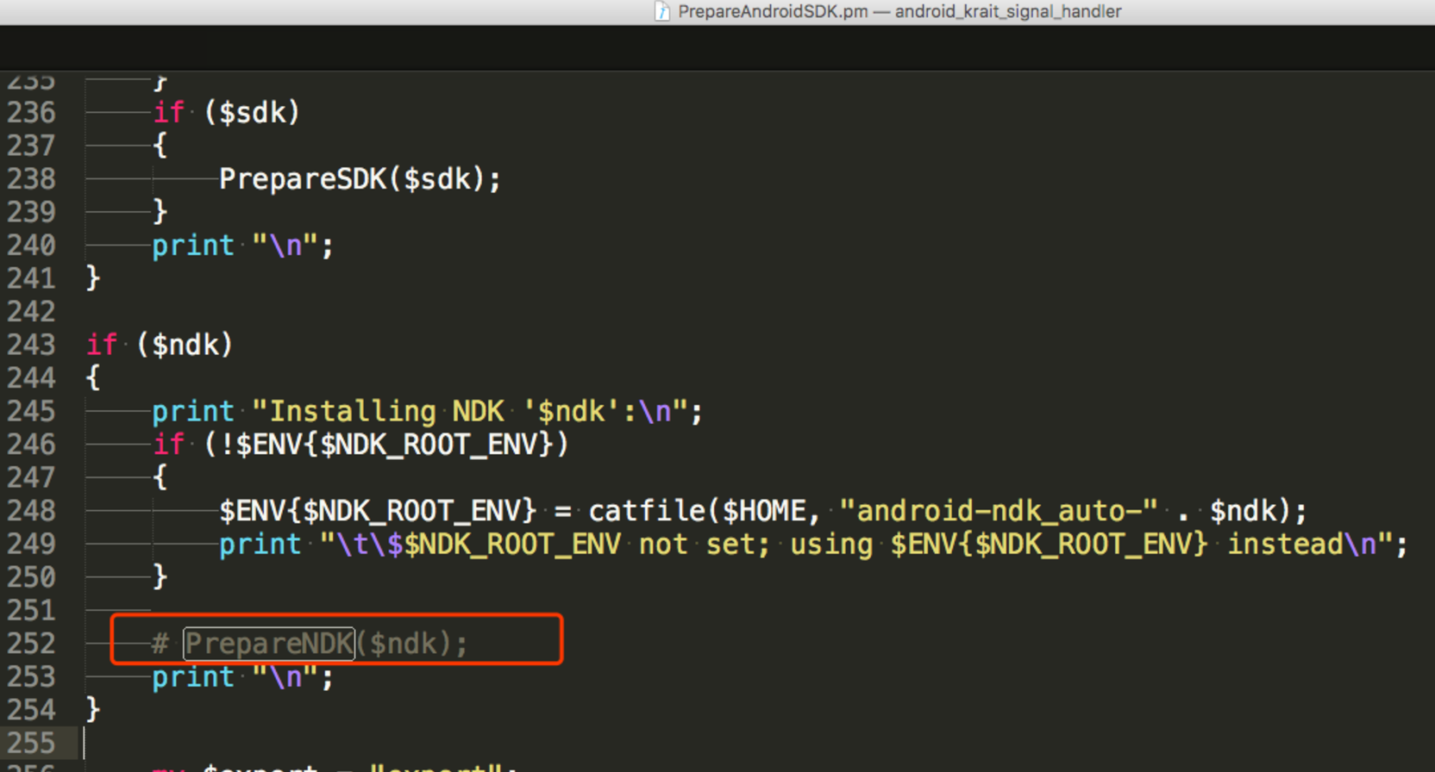Viewport: 1435px width, 772px height.
Task: Click the catfile function call on line 248
Action: (x=647, y=511)
